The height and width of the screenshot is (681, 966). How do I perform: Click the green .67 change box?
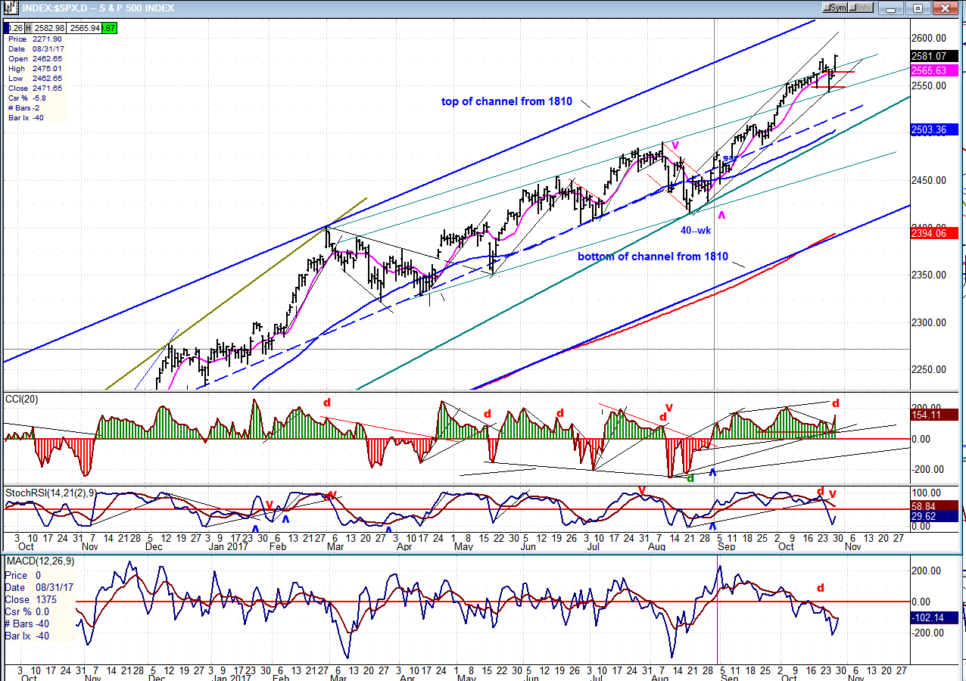point(110,28)
